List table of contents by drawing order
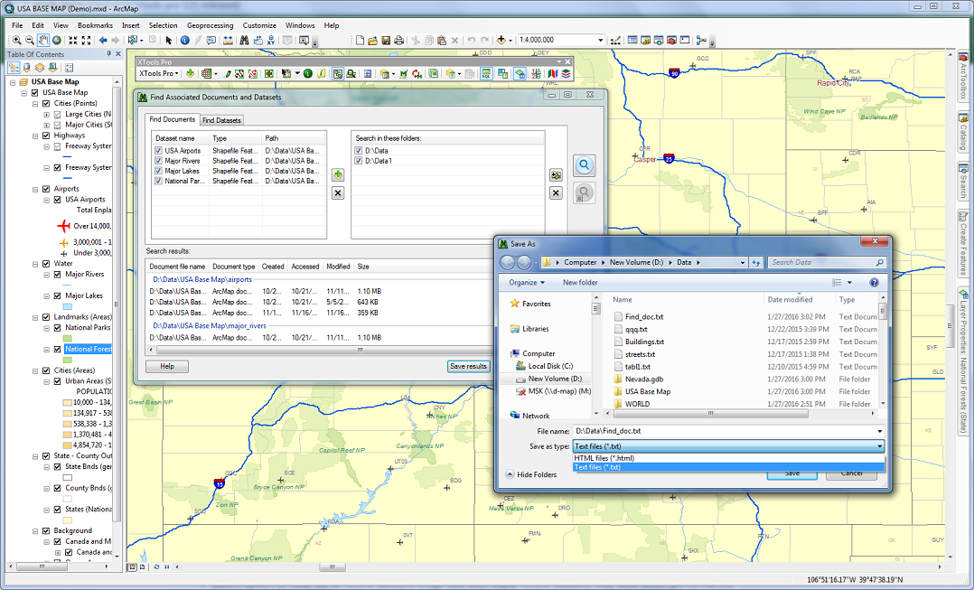Viewport: 974px width, 590px height. [x=14, y=67]
